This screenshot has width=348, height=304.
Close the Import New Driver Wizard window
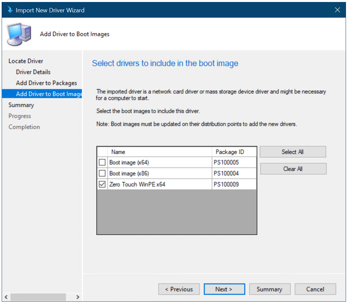337,10
